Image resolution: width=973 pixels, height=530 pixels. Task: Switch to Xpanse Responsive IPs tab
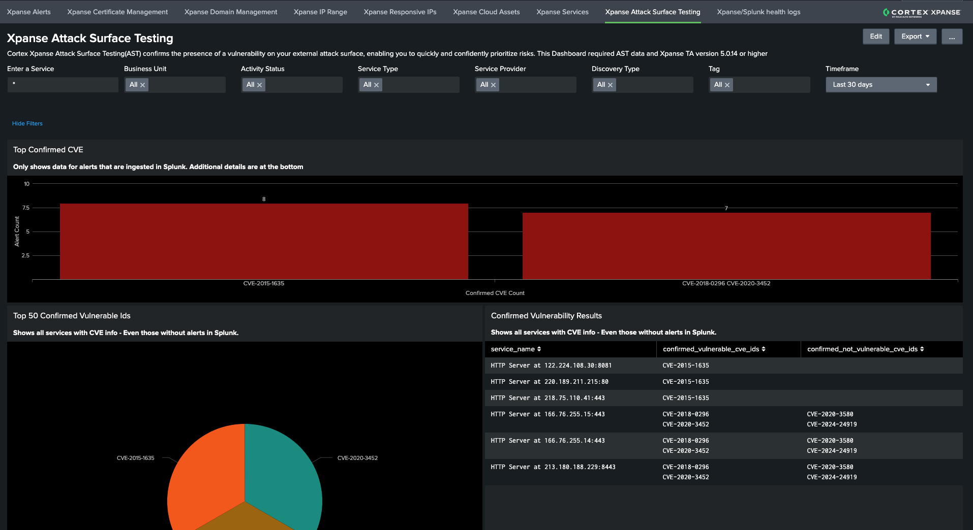tap(400, 12)
